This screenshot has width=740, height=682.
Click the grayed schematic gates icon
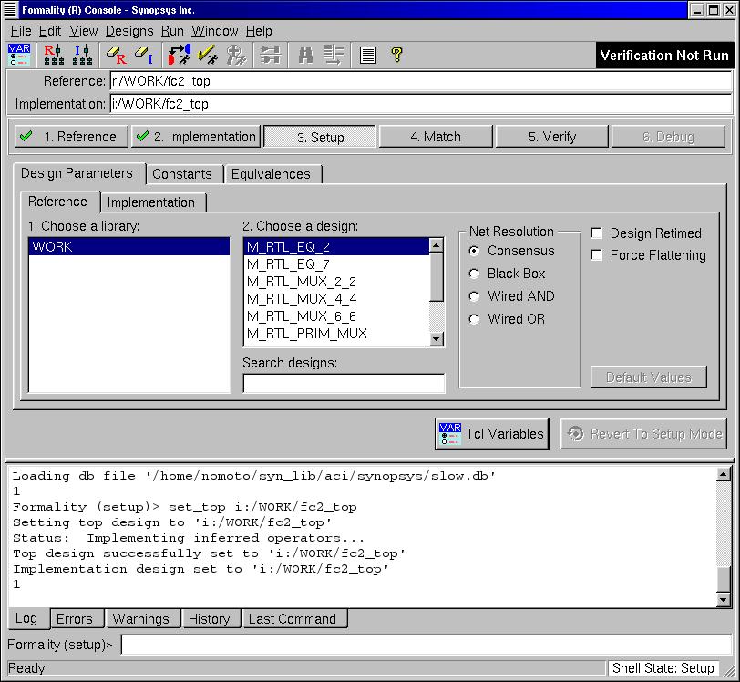[x=271, y=55]
